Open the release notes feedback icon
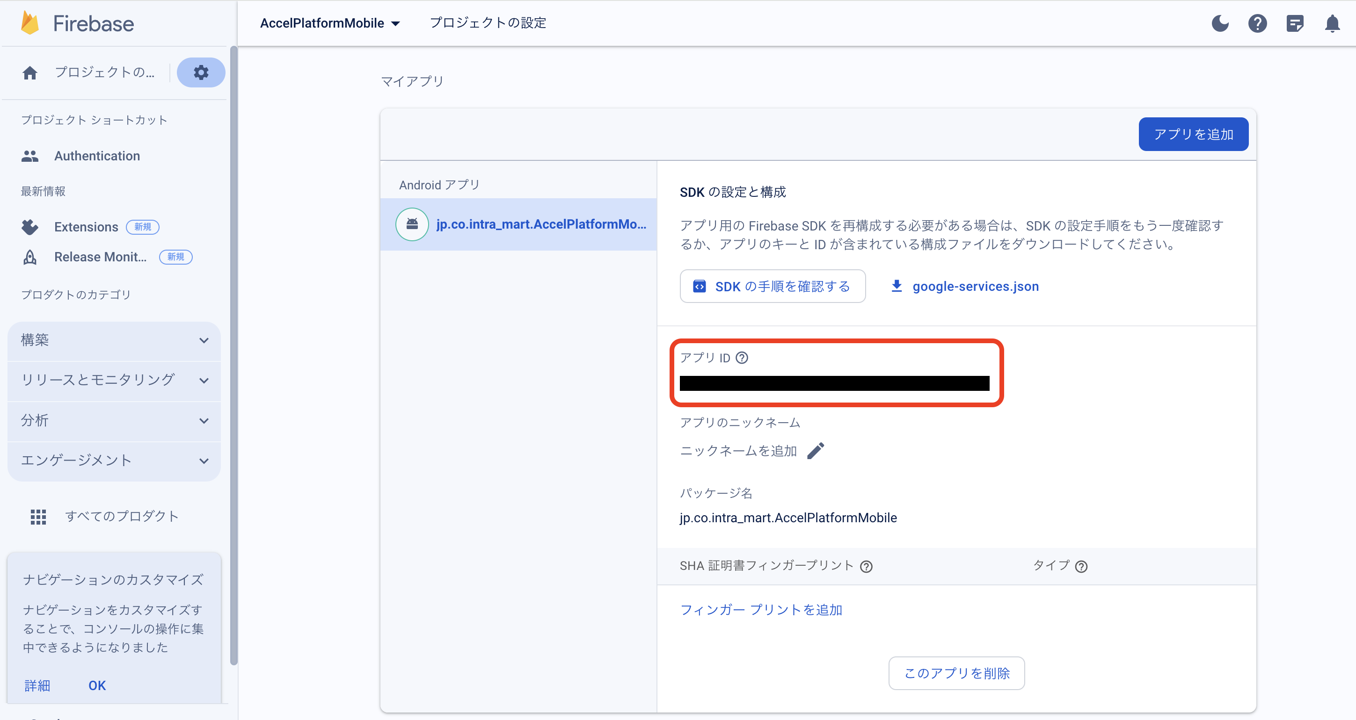This screenshot has width=1356, height=720. click(x=1294, y=23)
